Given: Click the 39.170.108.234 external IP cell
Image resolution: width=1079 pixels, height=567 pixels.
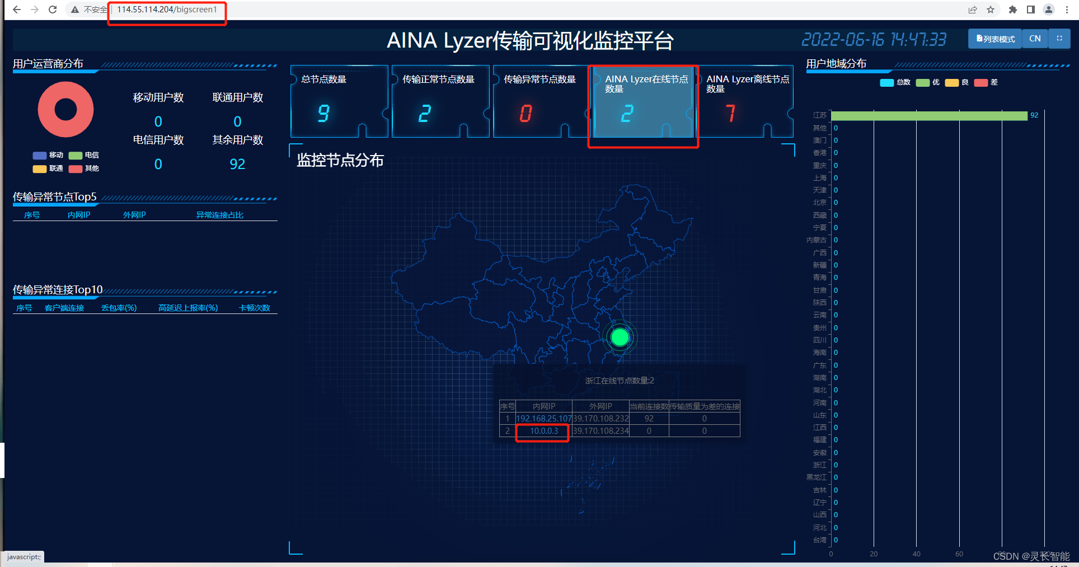Looking at the screenshot, I should click(601, 431).
